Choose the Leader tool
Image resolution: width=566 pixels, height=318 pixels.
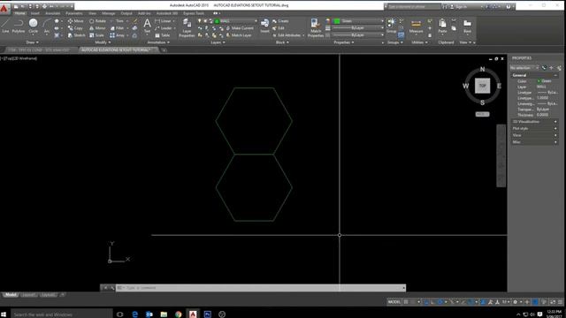point(164,28)
